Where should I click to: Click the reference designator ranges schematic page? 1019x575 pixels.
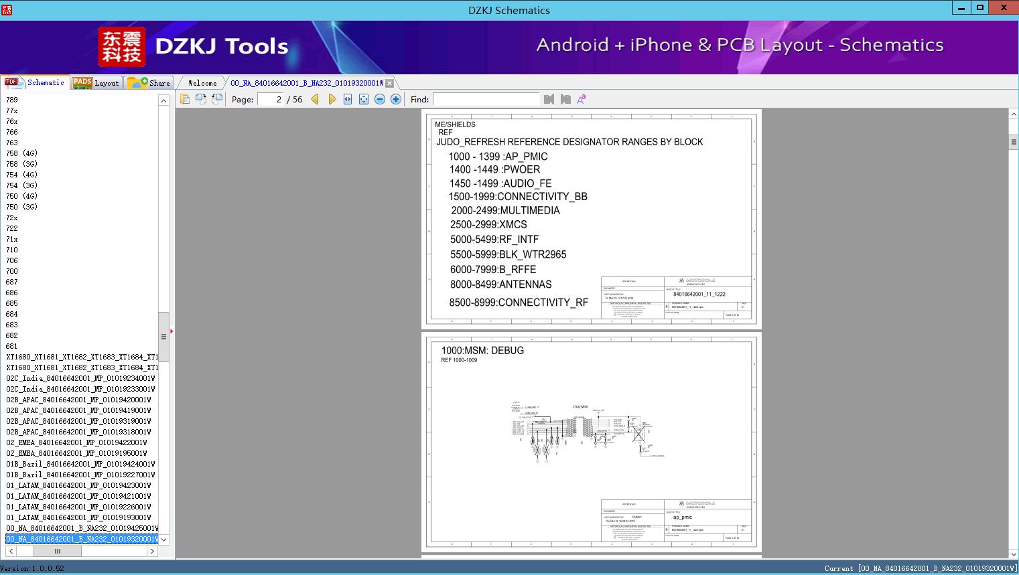592,220
